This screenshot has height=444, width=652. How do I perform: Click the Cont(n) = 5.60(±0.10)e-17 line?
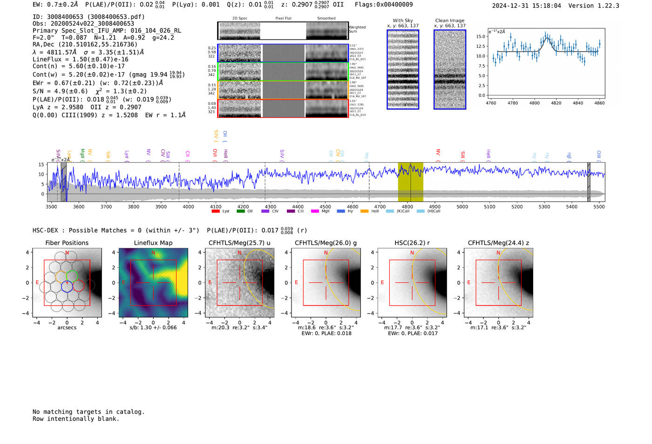point(79,66)
